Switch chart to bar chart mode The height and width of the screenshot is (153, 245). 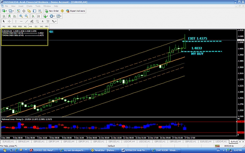tap(4, 16)
